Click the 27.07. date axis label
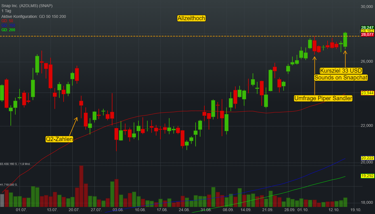Image resolution: width=375 pixels, height=214 pixels. click(x=96, y=210)
